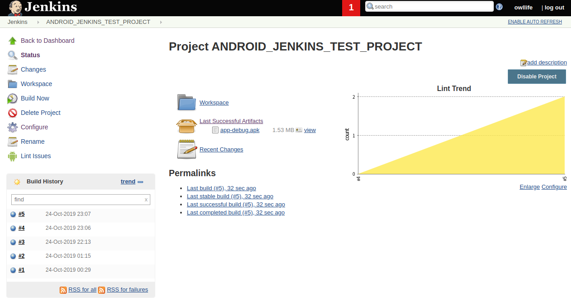
Task: Click the blue status ball for build #5
Action: click(13, 214)
